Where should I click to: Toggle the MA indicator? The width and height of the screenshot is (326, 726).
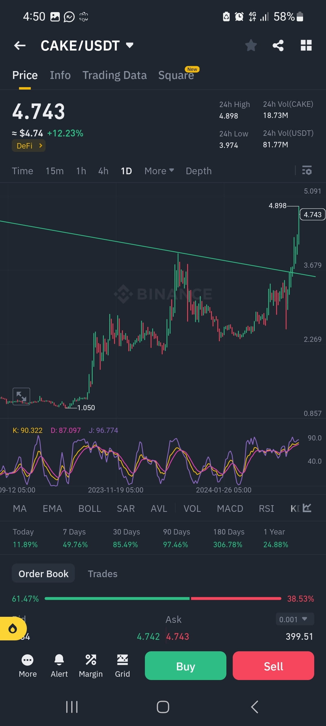pos(20,509)
